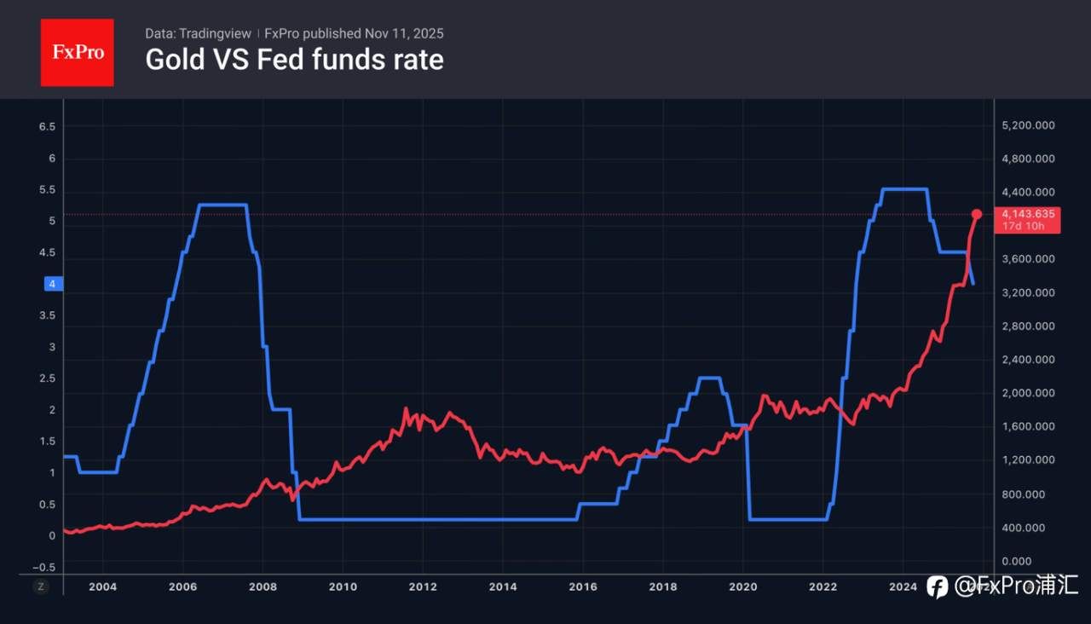Select the 2024 tick on the time axis
Screen dimensions: 1091x624
click(903, 586)
